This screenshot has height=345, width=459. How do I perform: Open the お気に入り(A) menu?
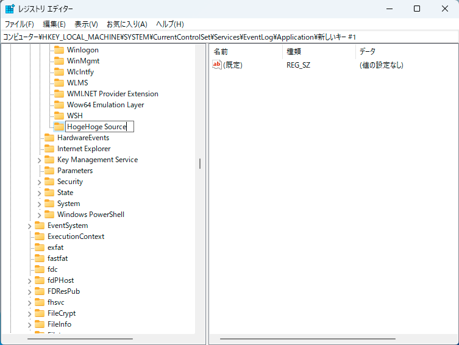127,24
